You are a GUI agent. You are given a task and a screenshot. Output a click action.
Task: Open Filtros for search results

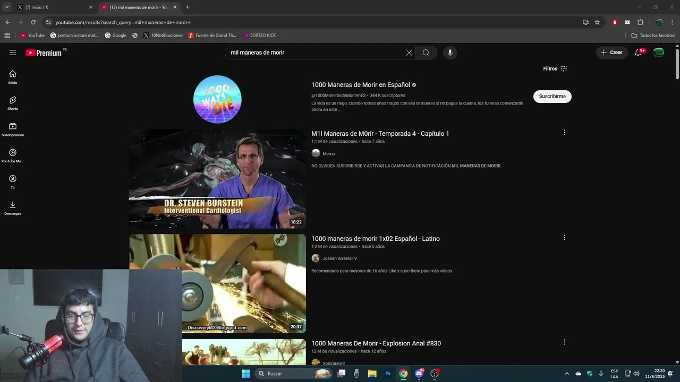[555, 69]
